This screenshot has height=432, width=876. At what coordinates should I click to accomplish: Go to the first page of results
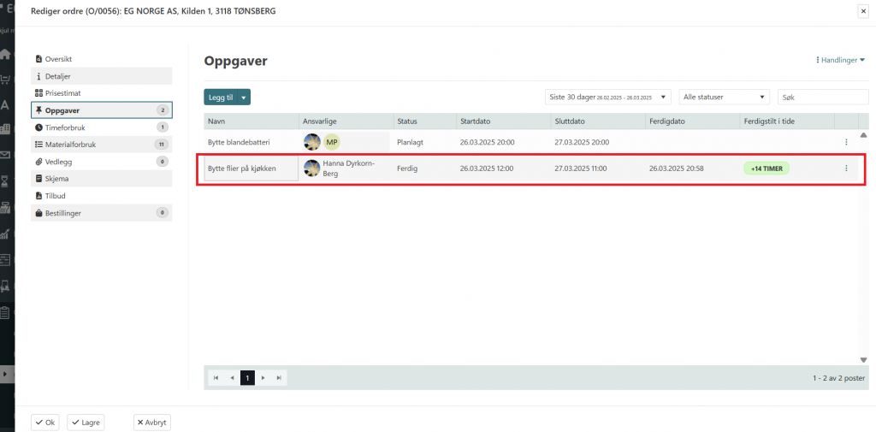(x=216, y=377)
